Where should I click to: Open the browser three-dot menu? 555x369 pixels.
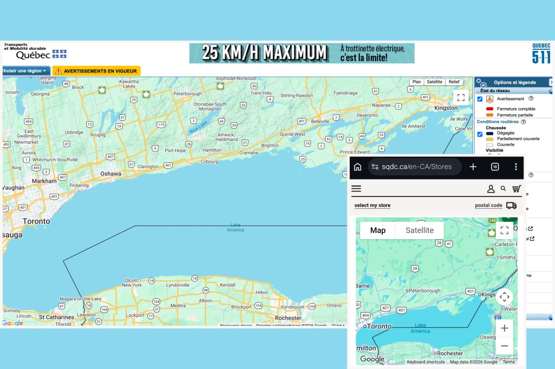click(516, 167)
